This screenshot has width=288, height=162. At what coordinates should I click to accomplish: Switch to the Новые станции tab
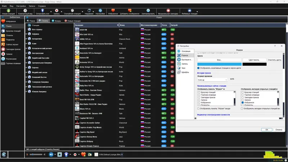point(73,21)
